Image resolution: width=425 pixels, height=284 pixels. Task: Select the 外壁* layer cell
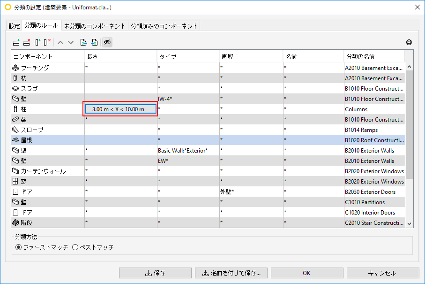[x=251, y=192]
